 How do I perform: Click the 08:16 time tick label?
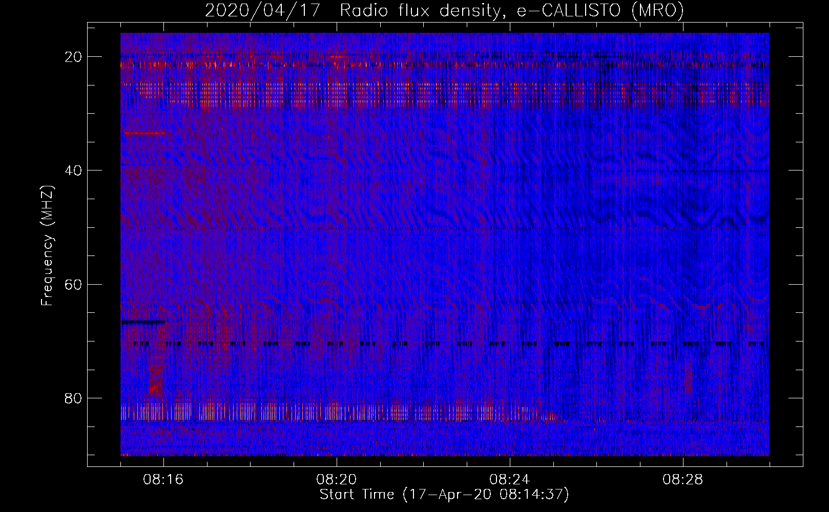[163, 480]
